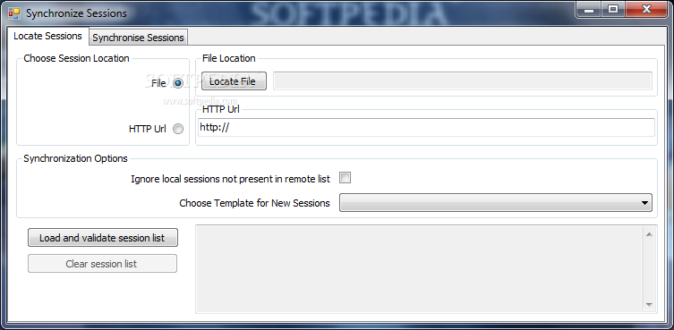
Task: Click inside the session list output area
Action: 419,269
